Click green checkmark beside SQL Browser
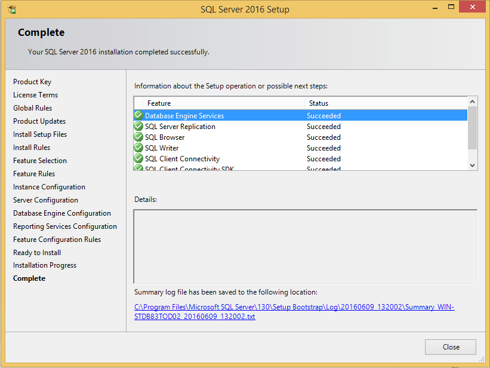This screenshot has height=368, width=490. click(138, 137)
